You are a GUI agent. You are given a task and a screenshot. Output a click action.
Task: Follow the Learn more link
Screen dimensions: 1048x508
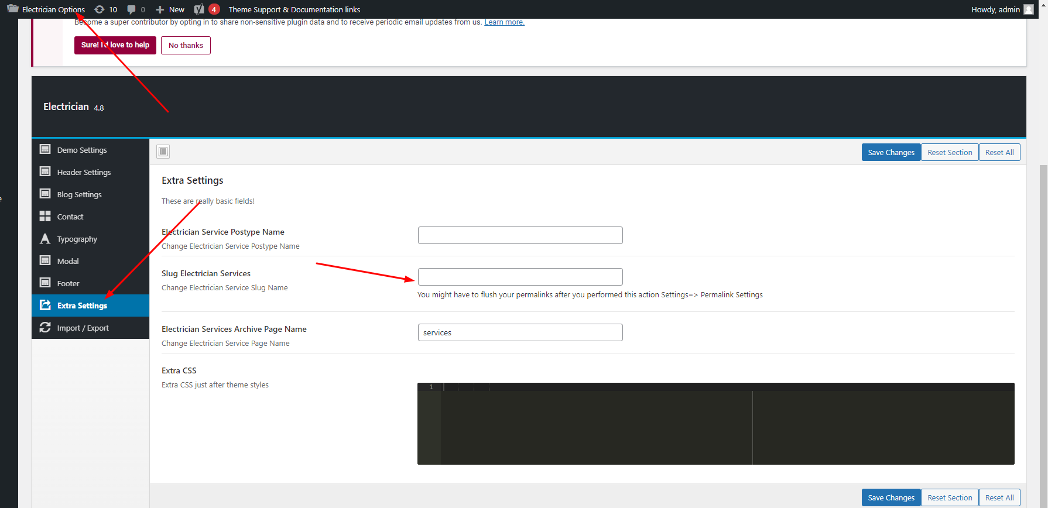[x=504, y=22]
